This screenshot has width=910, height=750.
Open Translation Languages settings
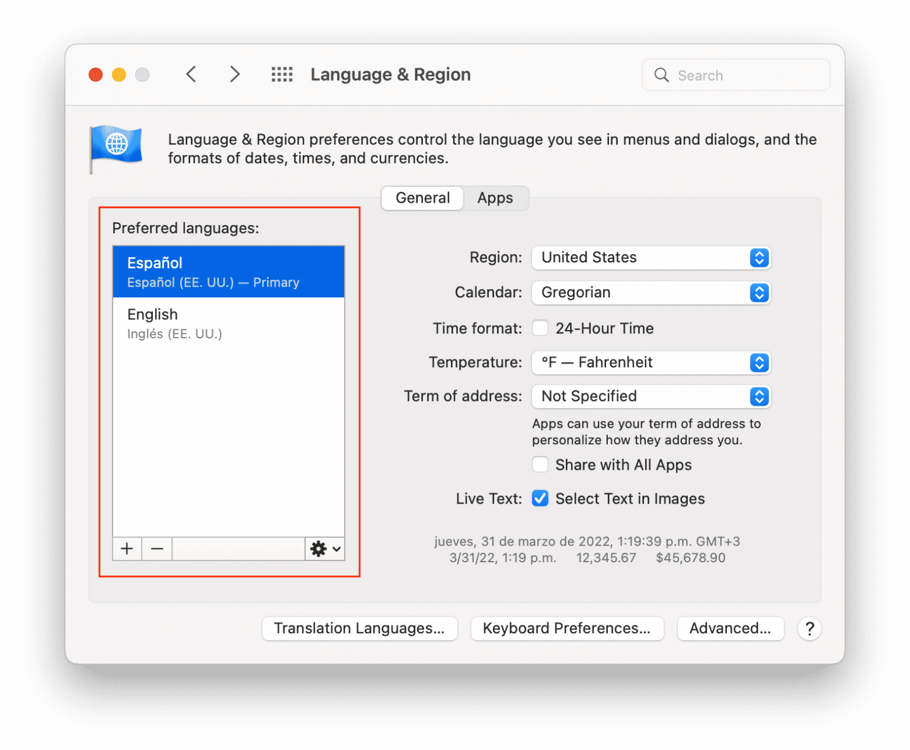pos(360,629)
